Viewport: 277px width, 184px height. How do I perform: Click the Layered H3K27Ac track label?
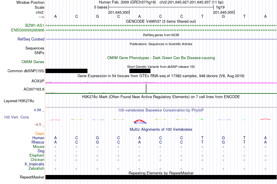pos(19,101)
